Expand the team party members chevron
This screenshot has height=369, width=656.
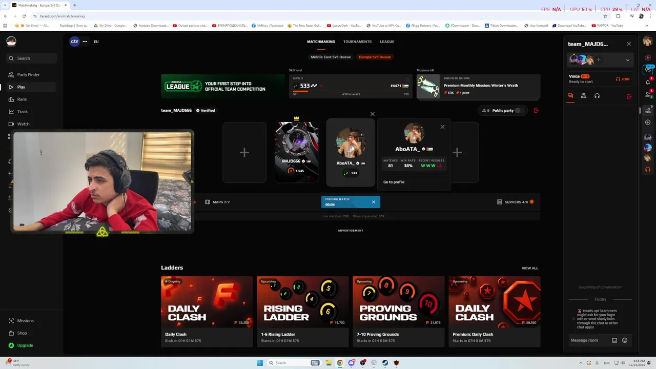(627, 60)
